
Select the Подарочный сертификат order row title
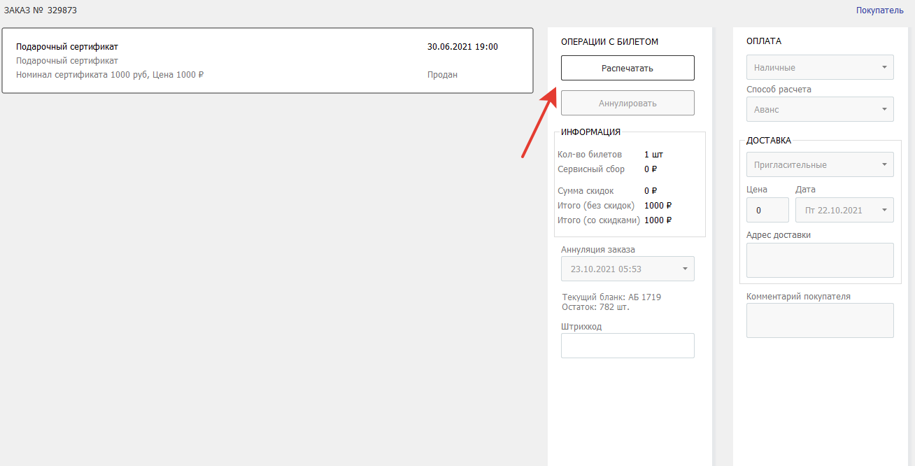pyautogui.click(x=67, y=47)
